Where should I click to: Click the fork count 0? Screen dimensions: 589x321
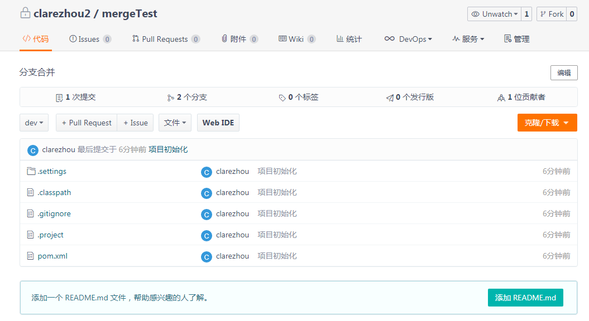click(572, 14)
